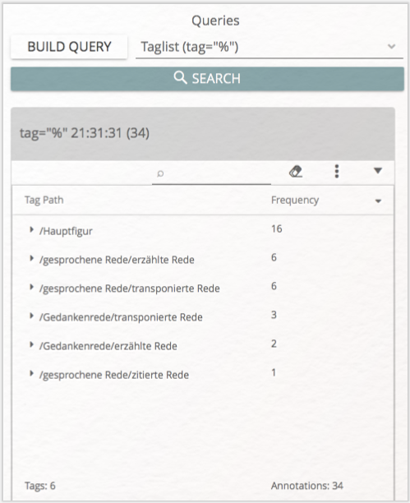
Task: Click the Tag Path column header
Action: 44,200
